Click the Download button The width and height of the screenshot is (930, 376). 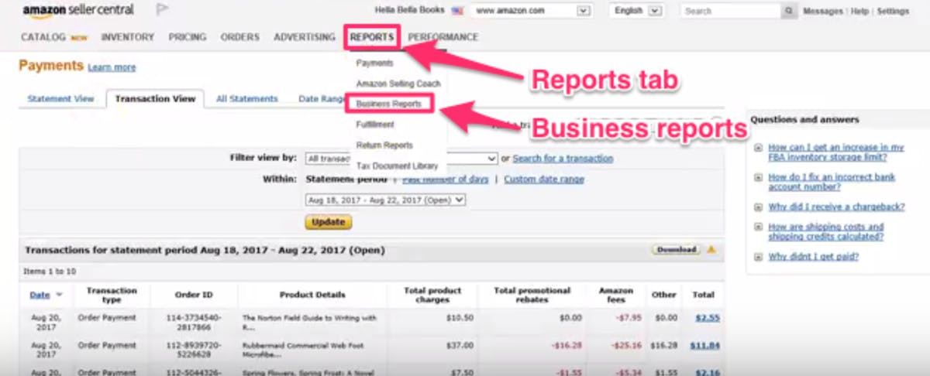tap(676, 250)
